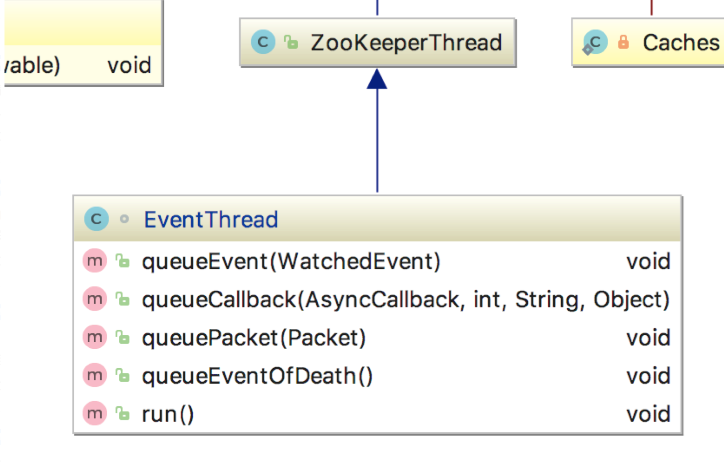Click the orange private lock beside Caches
Viewport: 724px width, 463px height.
coord(623,42)
